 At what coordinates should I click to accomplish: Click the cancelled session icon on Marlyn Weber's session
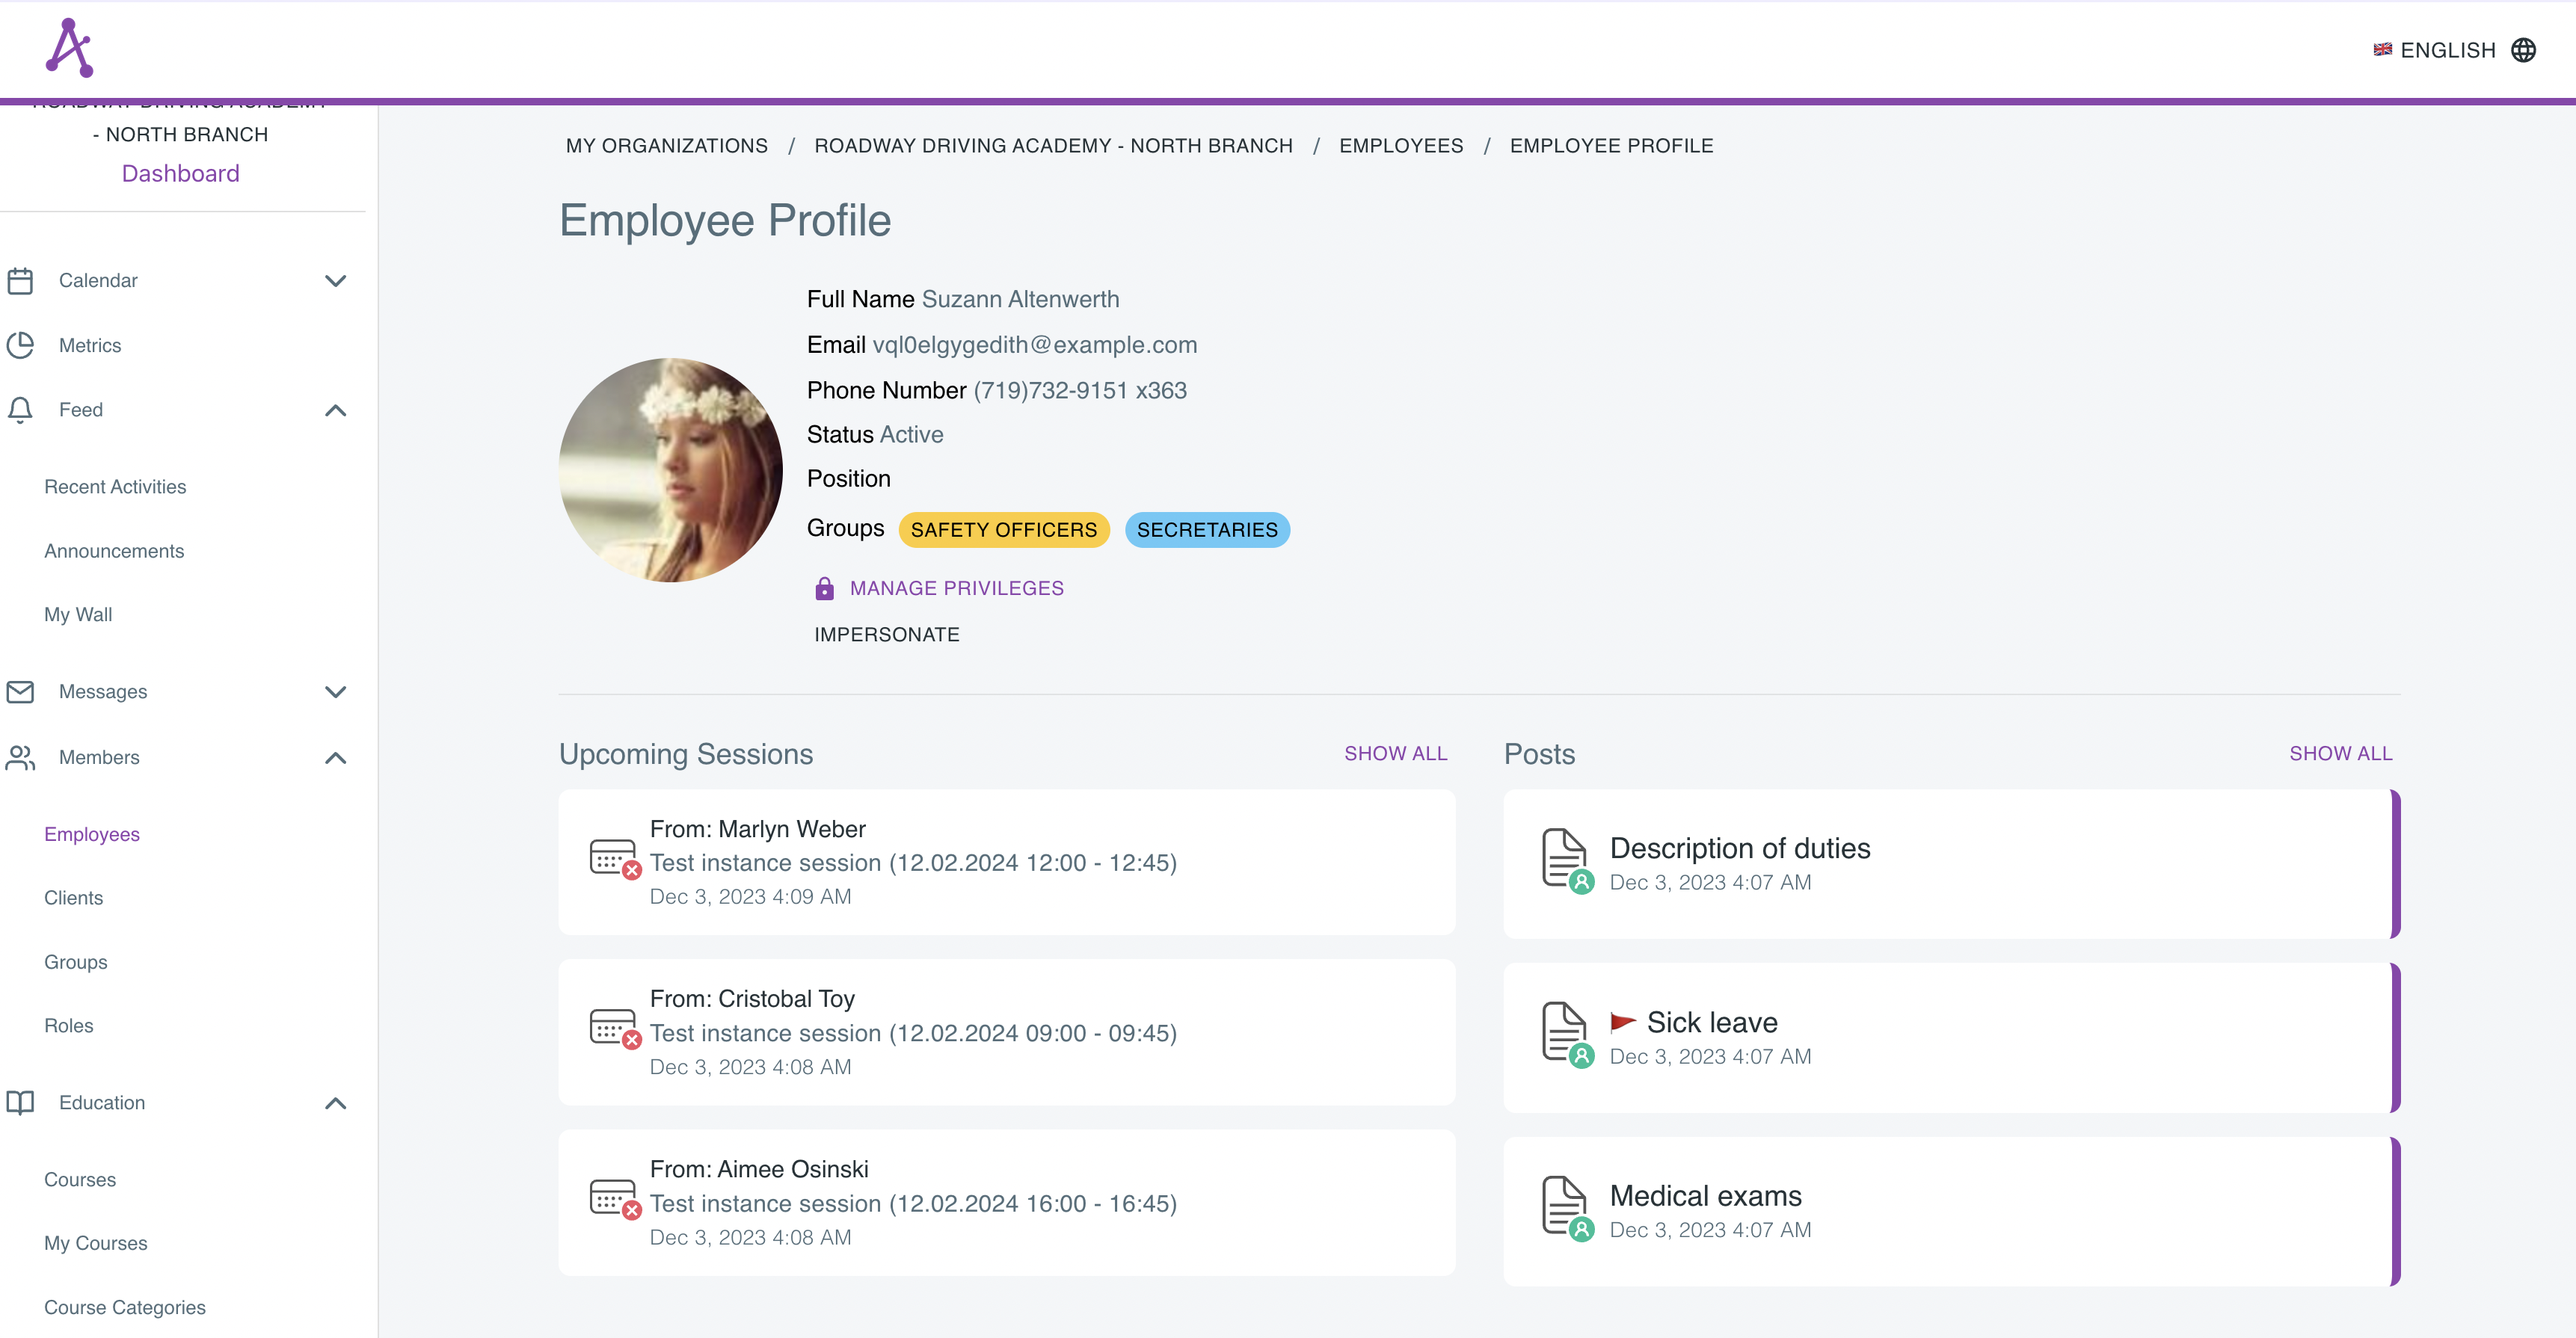pos(613,862)
